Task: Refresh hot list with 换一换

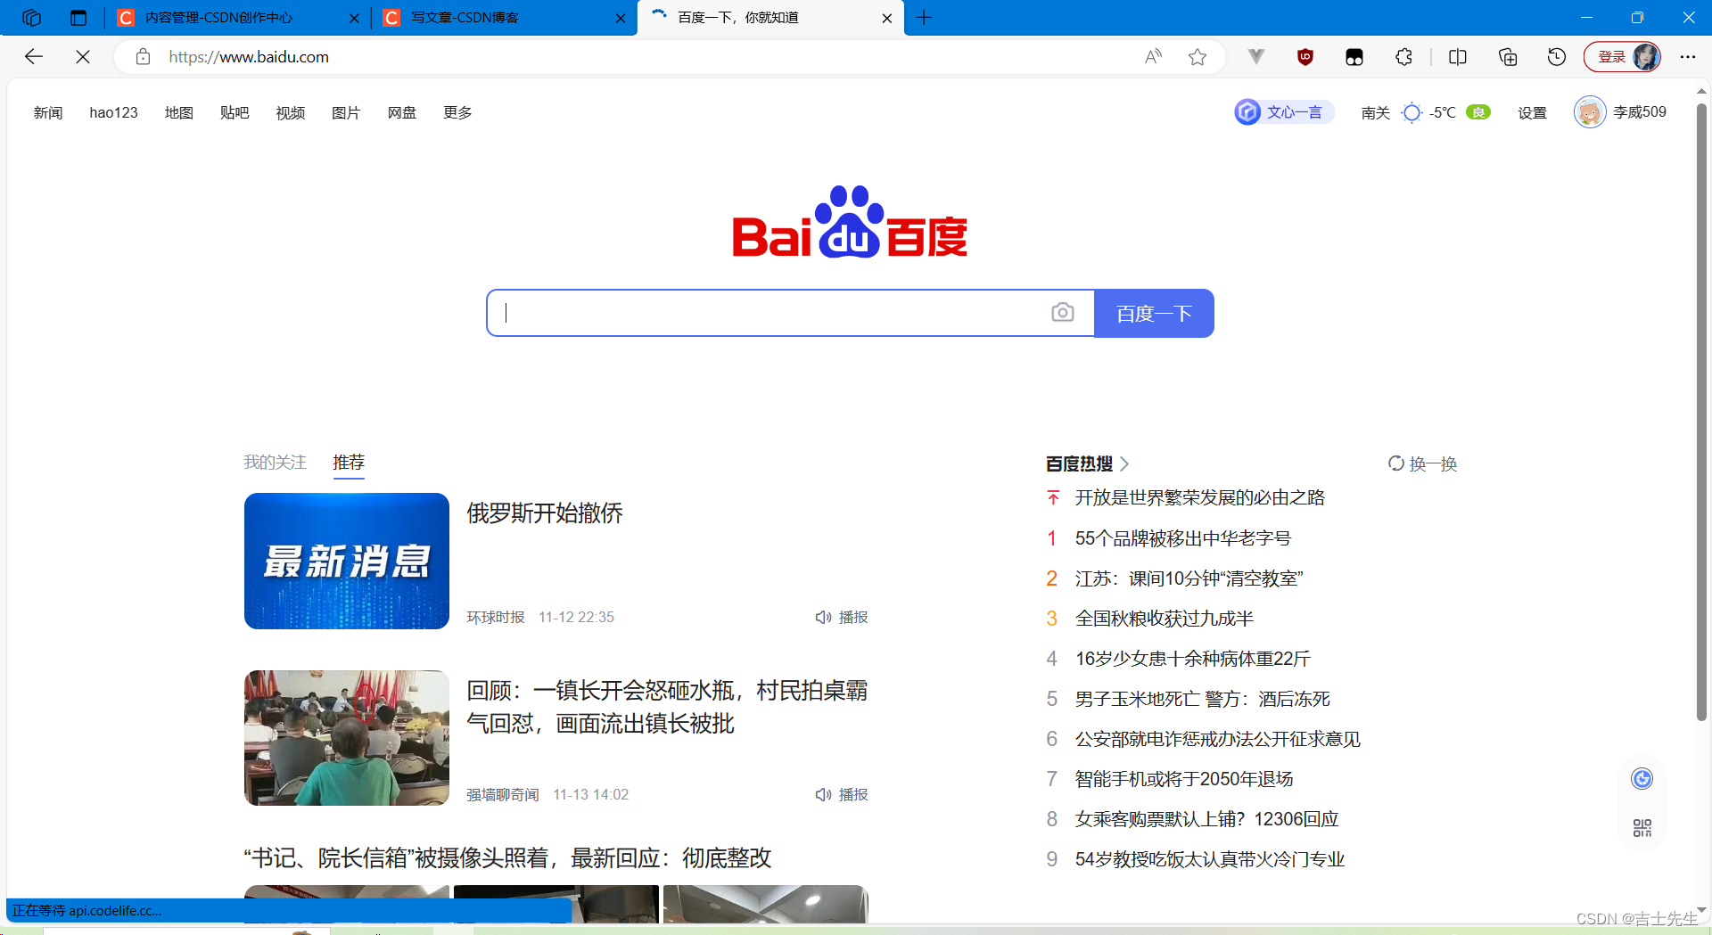Action: pos(1422,463)
